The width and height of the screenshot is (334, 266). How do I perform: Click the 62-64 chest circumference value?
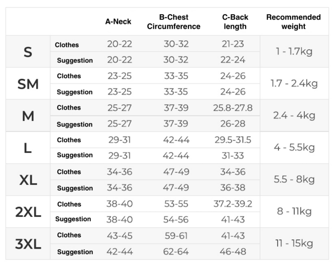point(176,252)
